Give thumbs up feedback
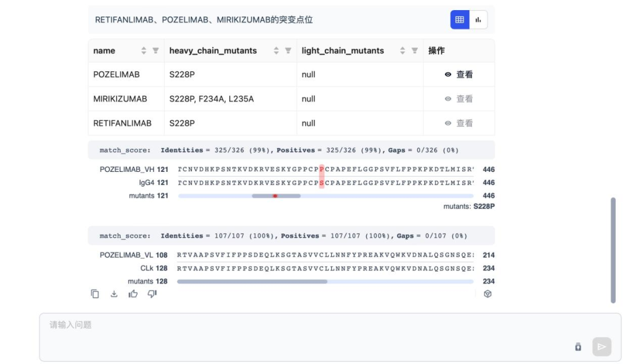The width and height of the screenshot is (640, 364). (133, 293)
